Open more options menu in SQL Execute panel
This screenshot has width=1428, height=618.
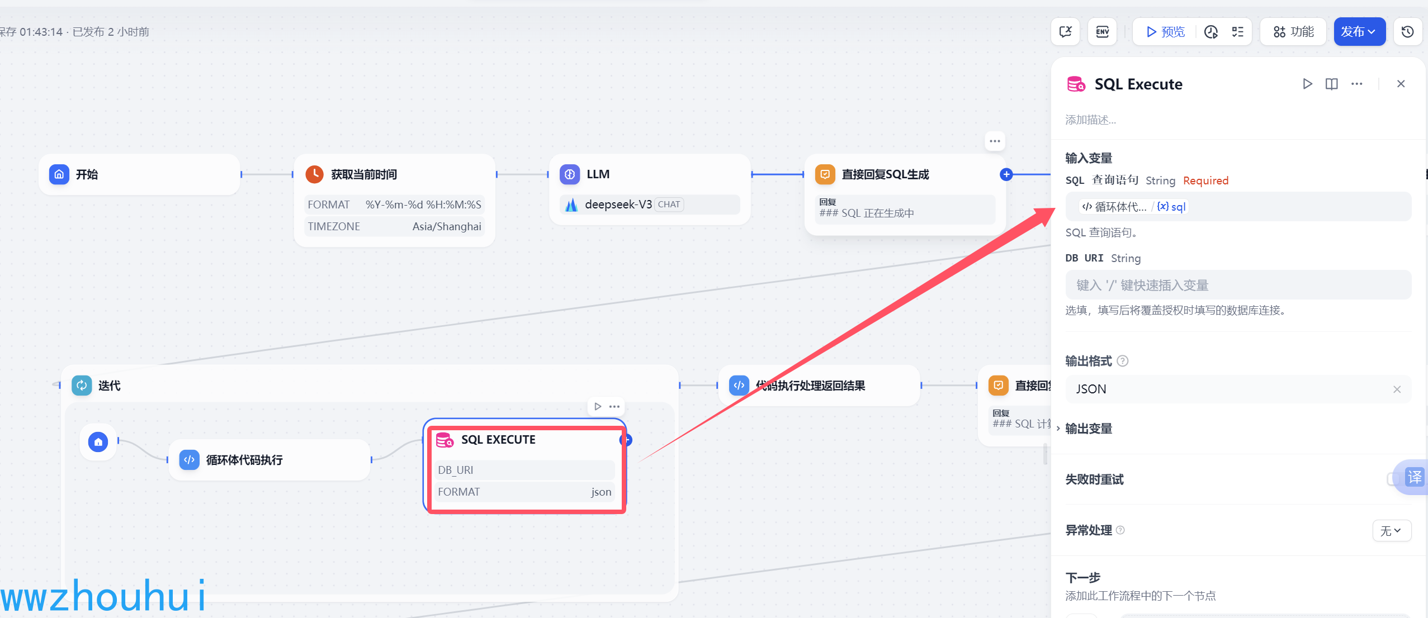click(x=1357, y=84)
